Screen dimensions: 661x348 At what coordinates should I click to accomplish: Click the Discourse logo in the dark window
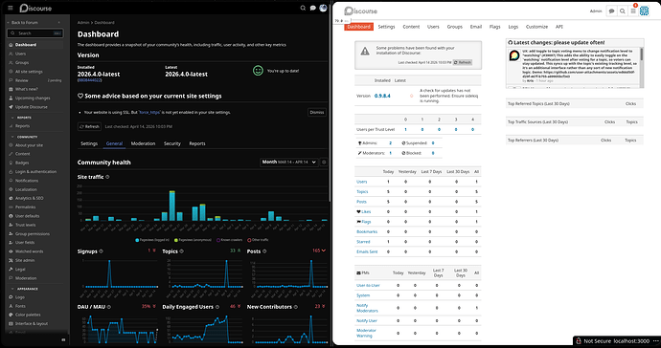tap(35, 8)
